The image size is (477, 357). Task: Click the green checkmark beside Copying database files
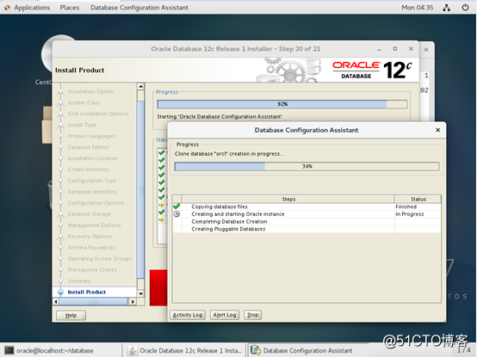[177, 206]
